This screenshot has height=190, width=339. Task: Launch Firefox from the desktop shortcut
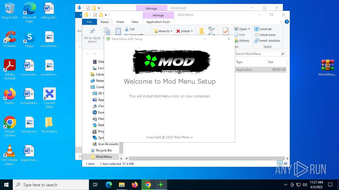coord(10,96)
